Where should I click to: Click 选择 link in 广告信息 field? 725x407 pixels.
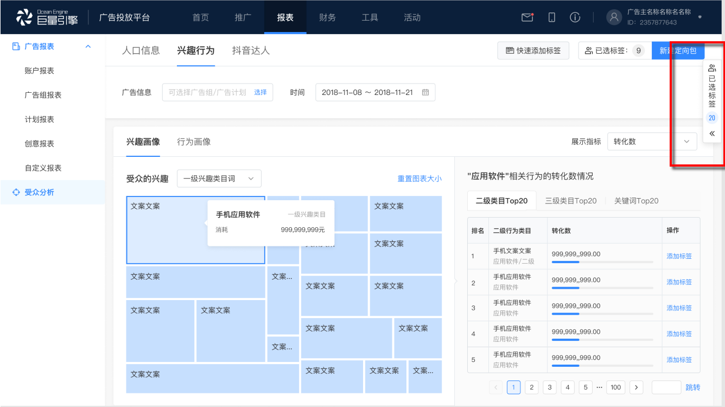pos(260,92)
